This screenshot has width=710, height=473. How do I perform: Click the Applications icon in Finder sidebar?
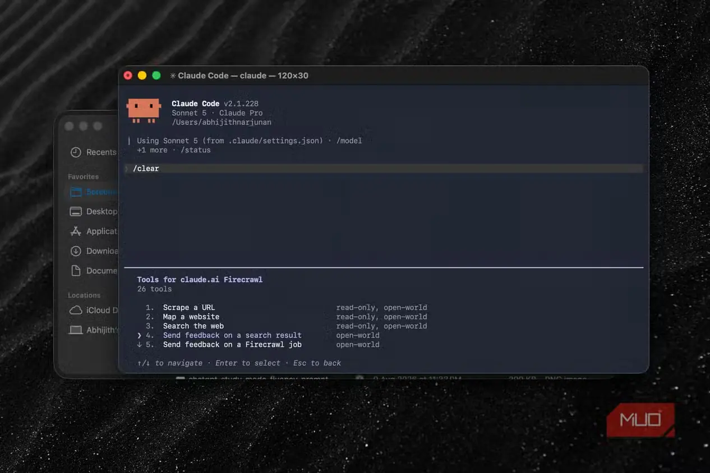(76, 231)
